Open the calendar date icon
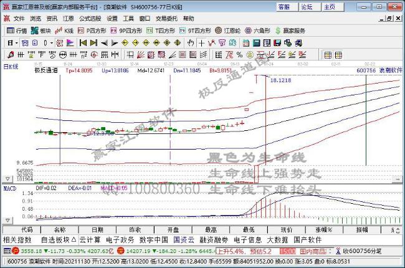Image resolution: width=405 pixels, height=268 pixels. [246, 43]
